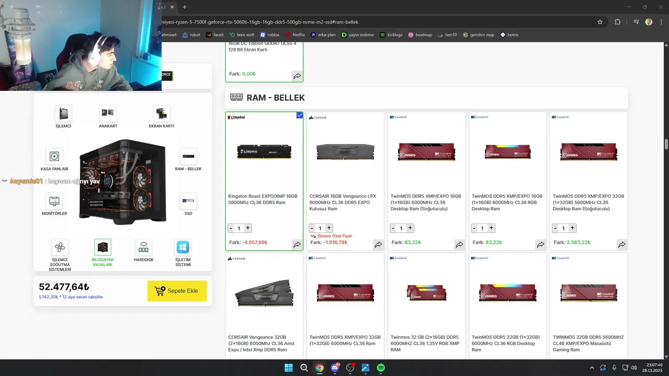Open the Chrome profile avatar
Image resolution: width=669 pixels, height=376 pixels.
(x=649, y=22)
